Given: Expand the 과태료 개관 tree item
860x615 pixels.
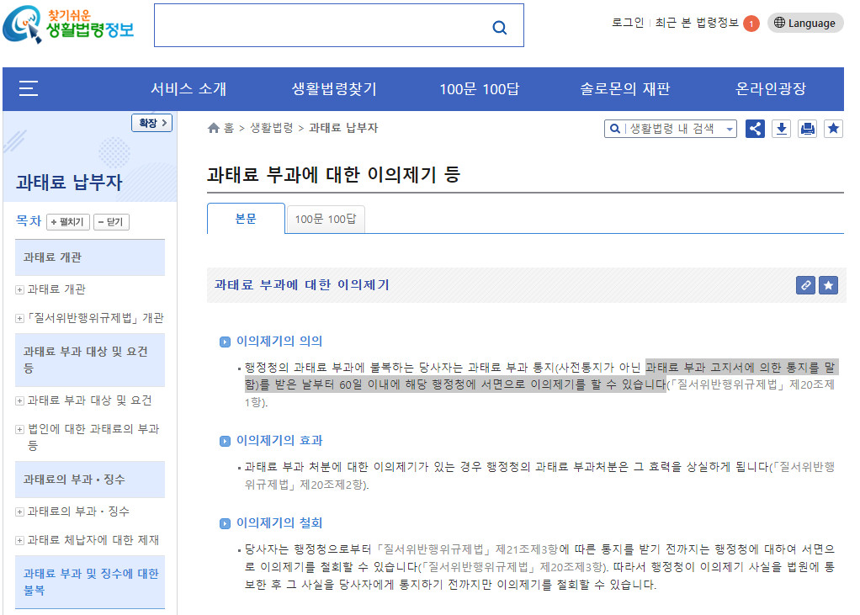Looking at the screenshot, I should [x=19, y=289].
